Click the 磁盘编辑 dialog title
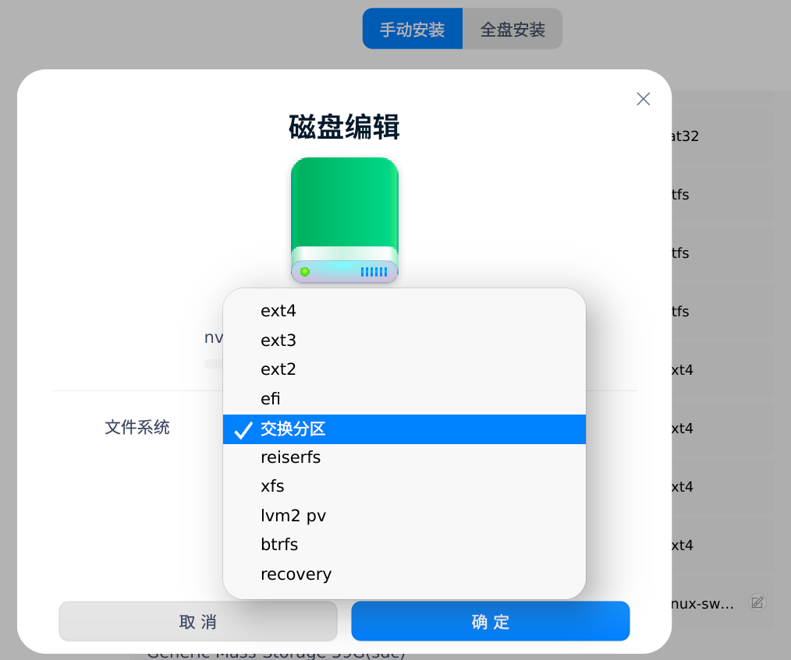Viewport: 791px width, 660px height. [x=344, y=126]
